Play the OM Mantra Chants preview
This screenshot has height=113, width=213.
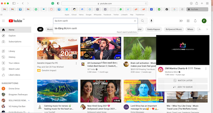coord(183,50)
